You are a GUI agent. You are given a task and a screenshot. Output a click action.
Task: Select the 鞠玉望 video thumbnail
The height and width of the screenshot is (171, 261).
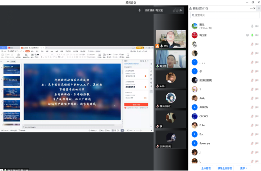tap(171, 59)
